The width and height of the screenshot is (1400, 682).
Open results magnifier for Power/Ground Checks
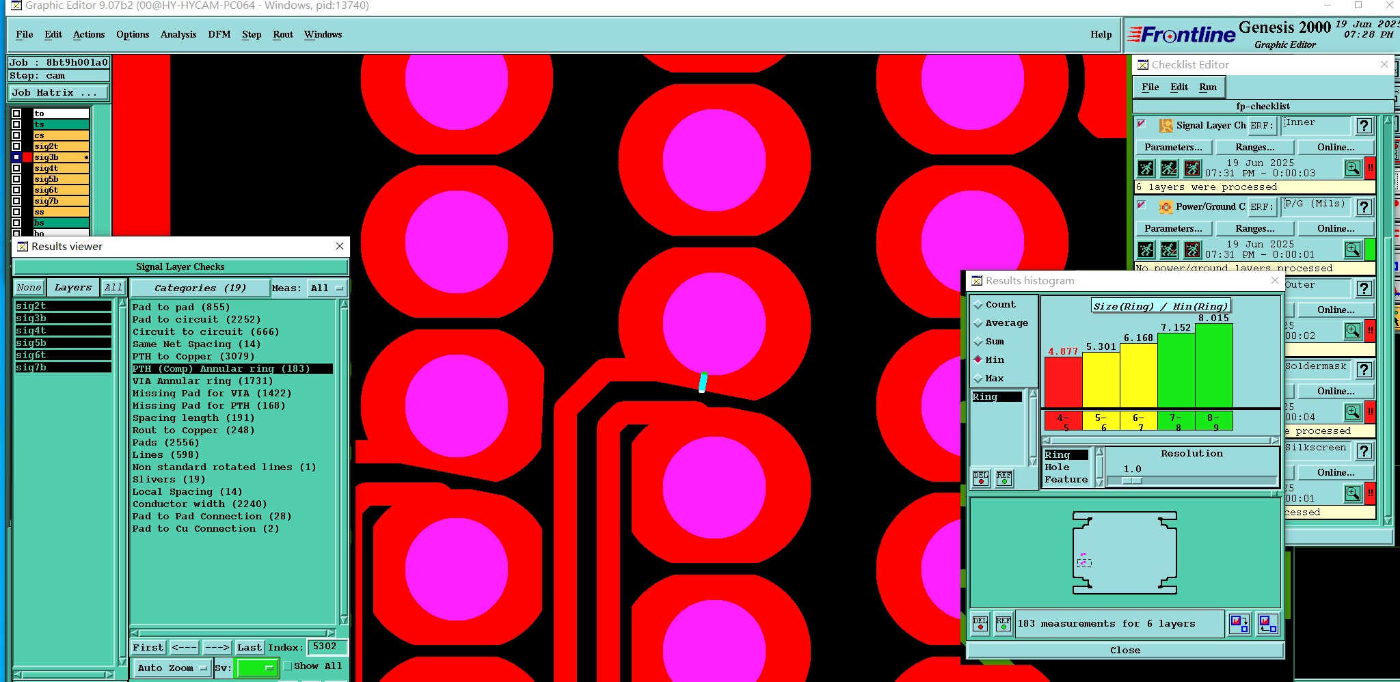(1353, 249)
